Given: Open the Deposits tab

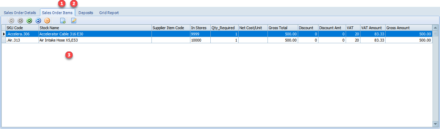Looking at the screenshot, I should [86, 13].
